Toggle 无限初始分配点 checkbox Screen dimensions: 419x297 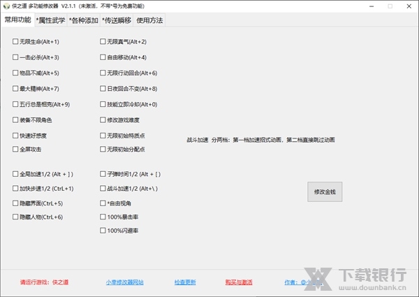click(x=122, y=149)
